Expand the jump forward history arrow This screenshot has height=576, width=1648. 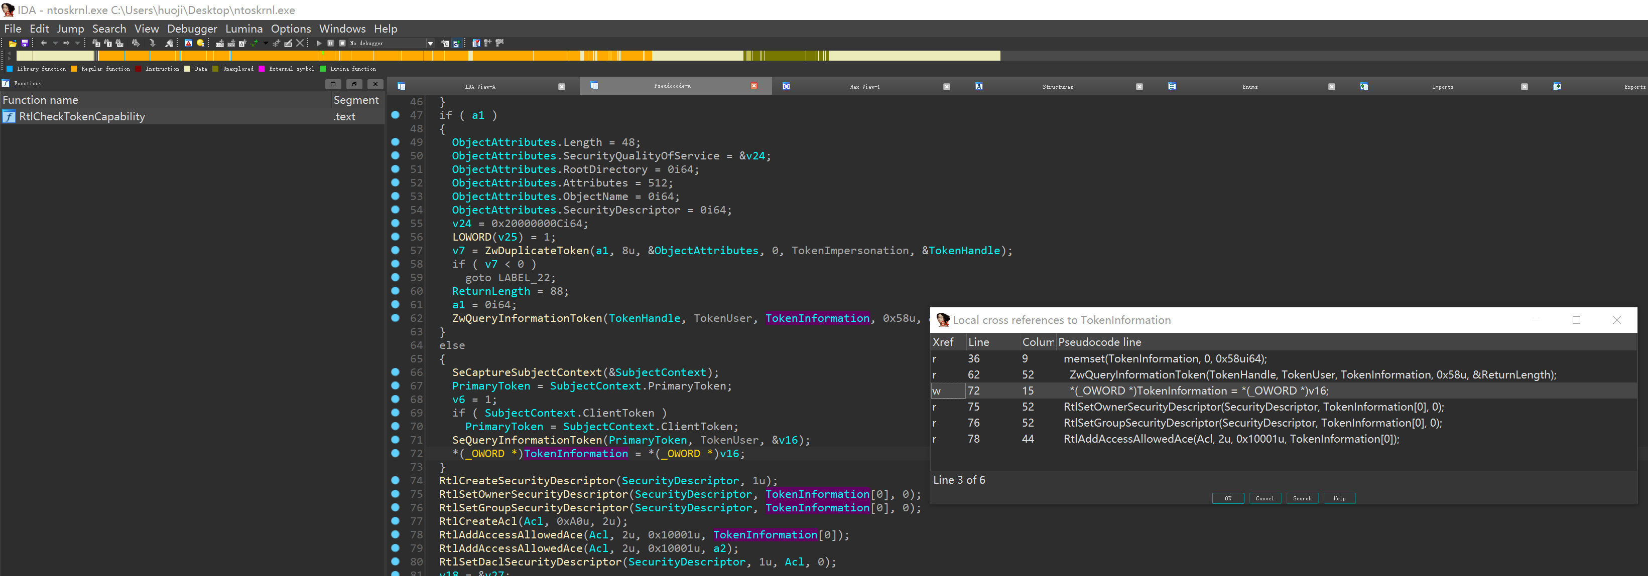click(77, 44)
